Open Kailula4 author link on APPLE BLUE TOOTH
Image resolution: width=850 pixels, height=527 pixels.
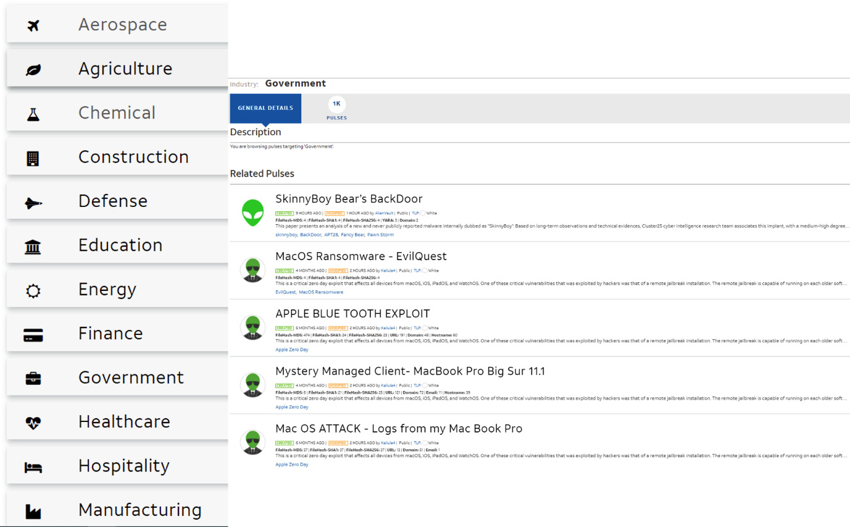(388, 328)
